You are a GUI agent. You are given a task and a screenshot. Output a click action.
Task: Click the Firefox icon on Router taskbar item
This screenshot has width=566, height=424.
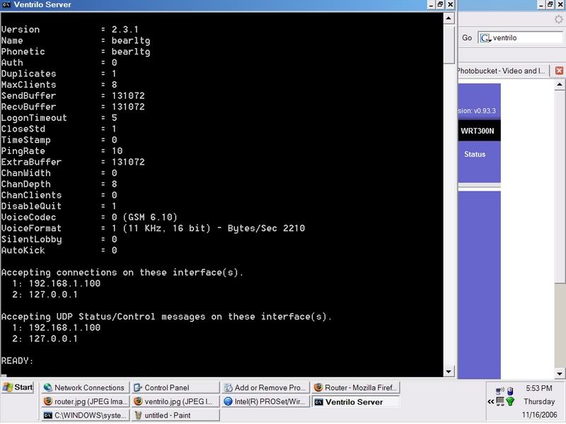pyautogui.click(x=318, y=387)
